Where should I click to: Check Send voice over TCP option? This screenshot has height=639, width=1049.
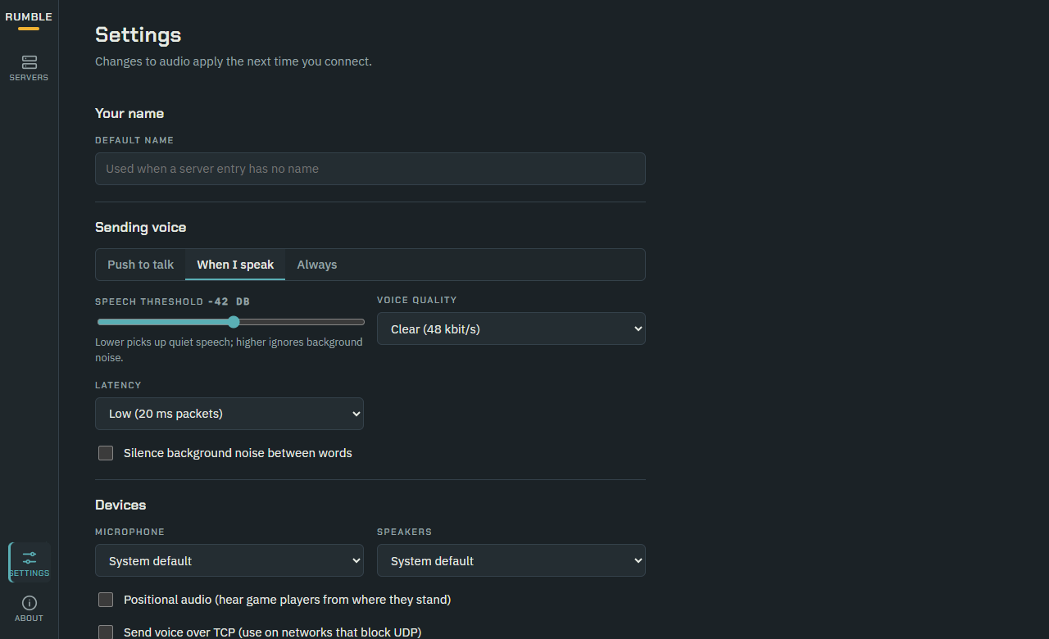pos(106,632)
